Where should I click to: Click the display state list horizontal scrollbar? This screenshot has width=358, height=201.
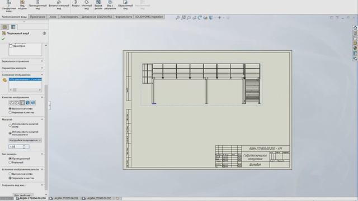[x=25, y=90]
